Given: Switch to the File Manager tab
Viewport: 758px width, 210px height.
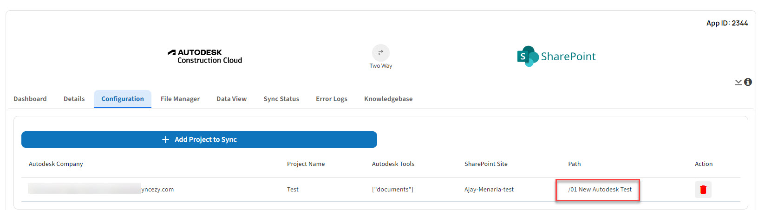Looking at the screenshot, I should (180, 99).
